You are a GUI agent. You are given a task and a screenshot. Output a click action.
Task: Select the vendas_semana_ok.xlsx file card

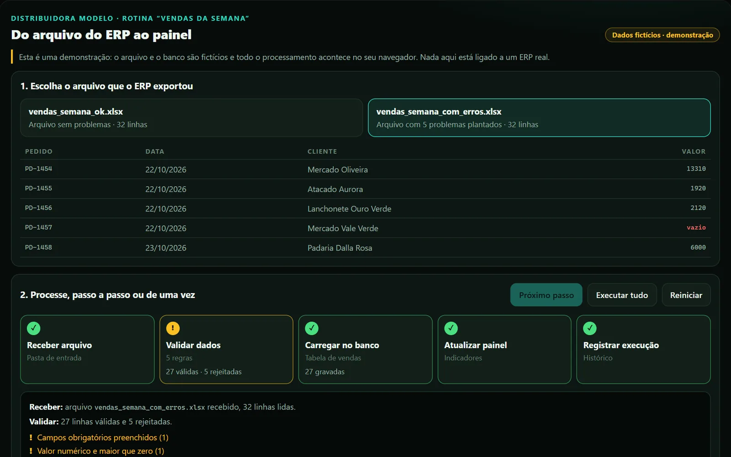click(191, 118)
